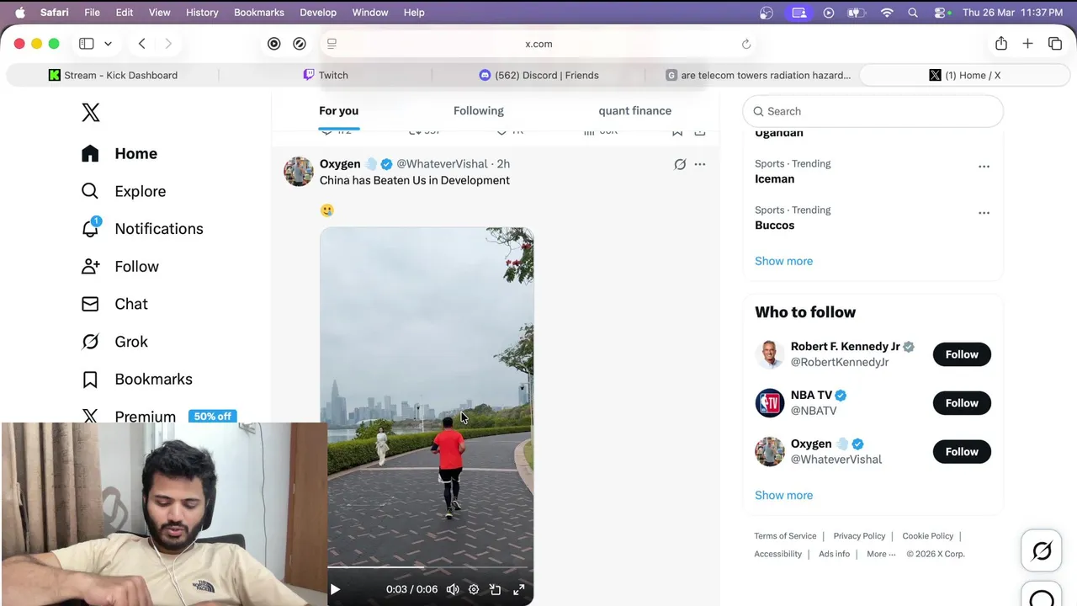The width and height of the screenshot is (1077, 606).
Task: Open NBA TV profile avatar
Action: (769, 403)
